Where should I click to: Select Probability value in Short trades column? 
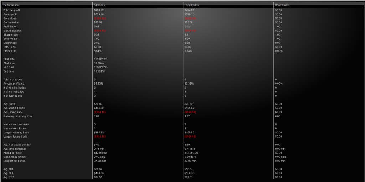pyautogui.click(x=279, y=51)
